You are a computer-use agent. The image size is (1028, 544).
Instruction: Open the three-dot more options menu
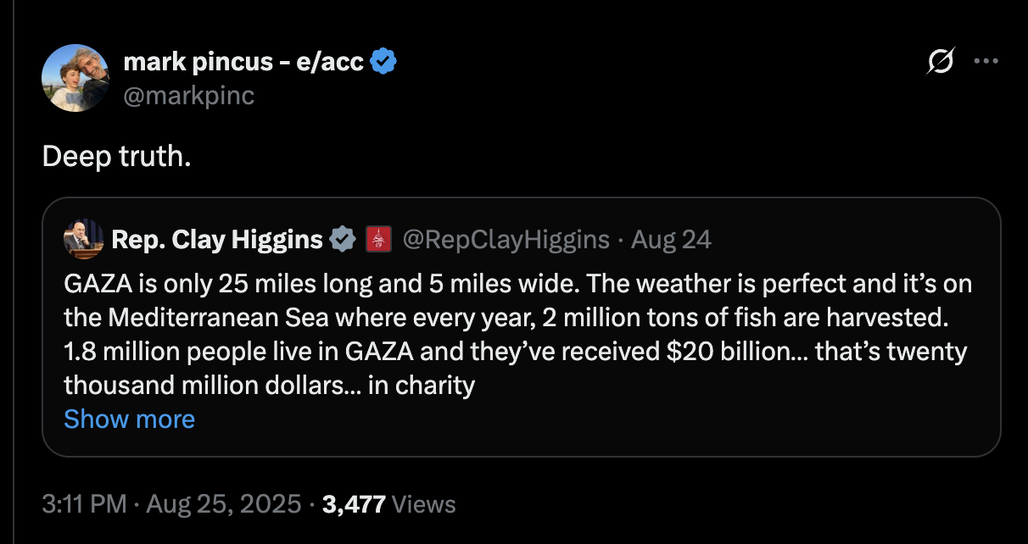[986, 62]
